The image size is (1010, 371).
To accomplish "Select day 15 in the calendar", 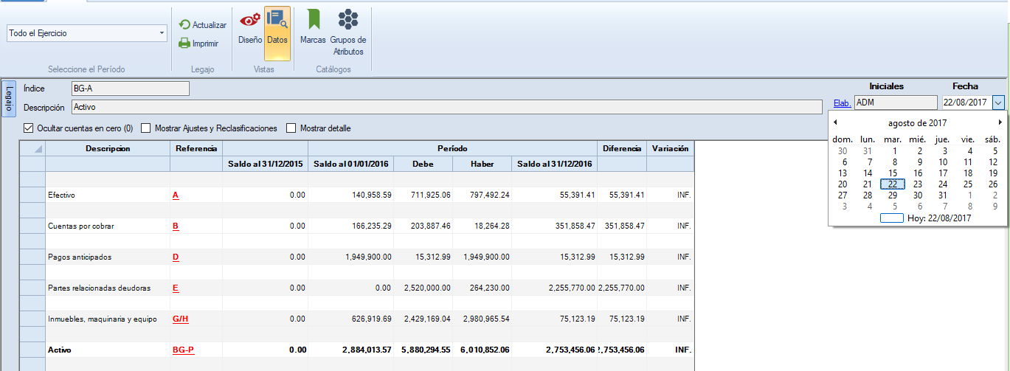I will (x=893, y=173).
